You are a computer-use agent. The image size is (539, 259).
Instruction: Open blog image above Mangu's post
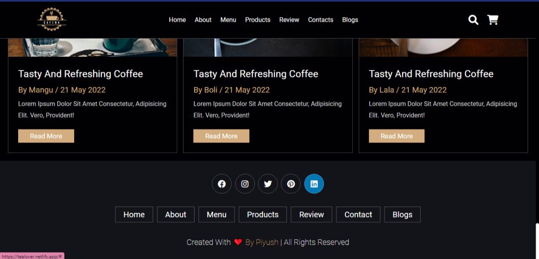(93, 48)
